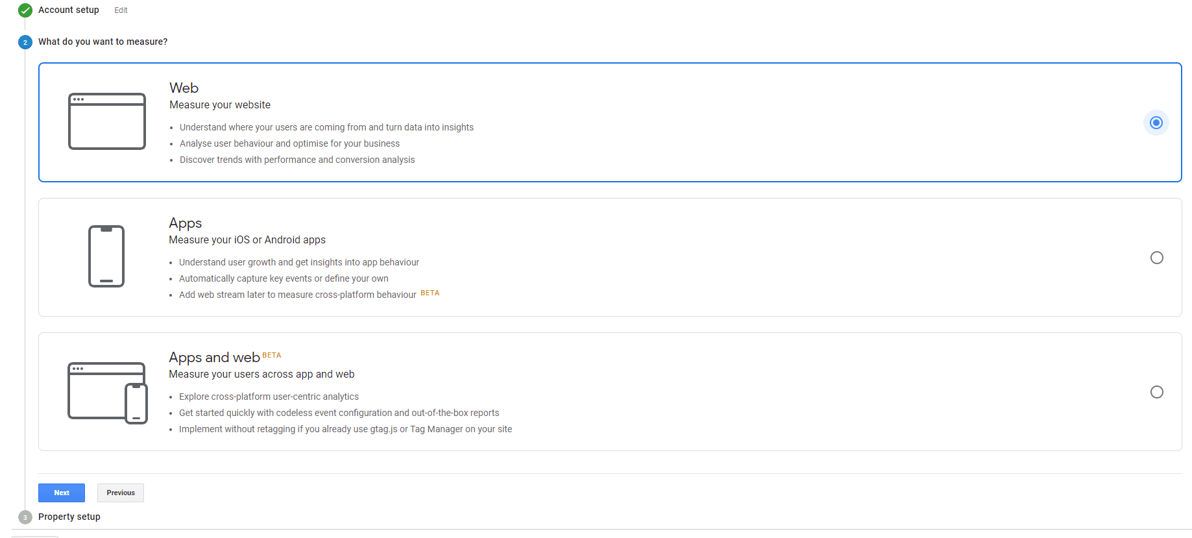Click the 'Apps and web' option title
The height and width of the screenshot is (538, 1192).
[214, 358]
